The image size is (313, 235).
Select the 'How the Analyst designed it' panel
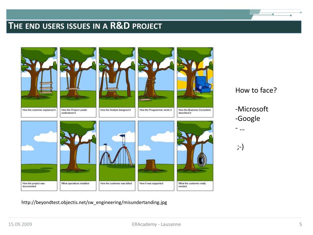(x=117, y=82)
